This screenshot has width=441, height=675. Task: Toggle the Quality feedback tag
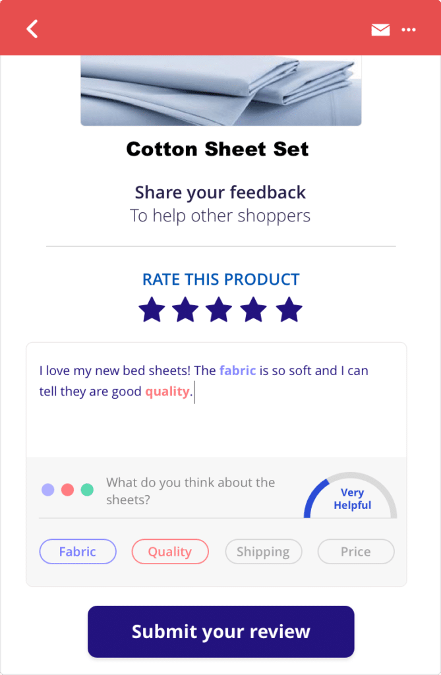(170, 552)
